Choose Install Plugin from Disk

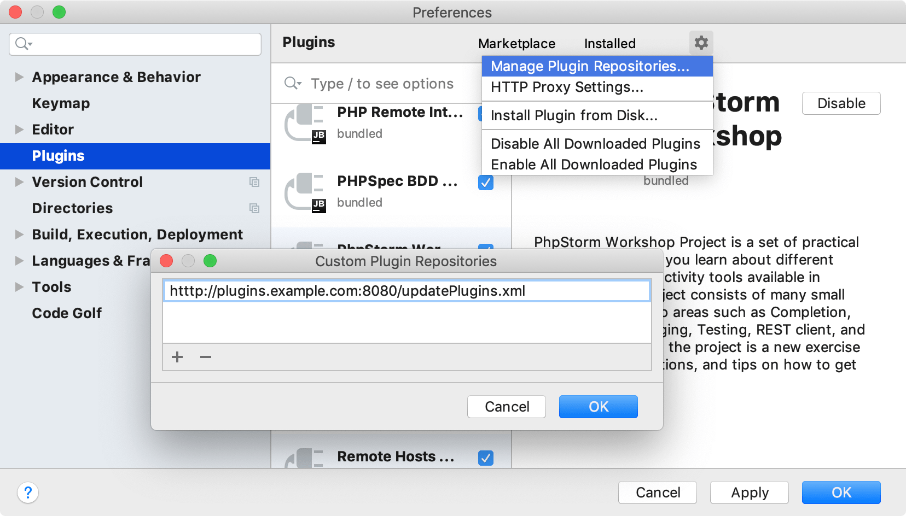click(x=597, y=115)
